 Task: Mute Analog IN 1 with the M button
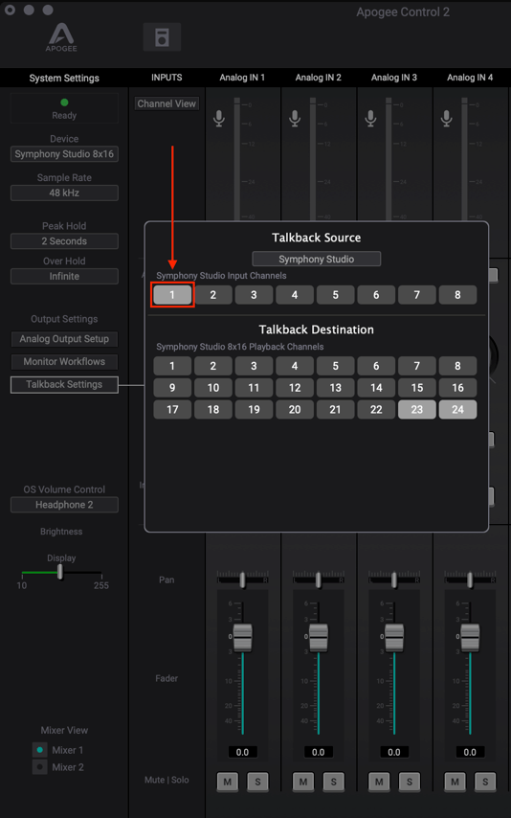[228, 782]
